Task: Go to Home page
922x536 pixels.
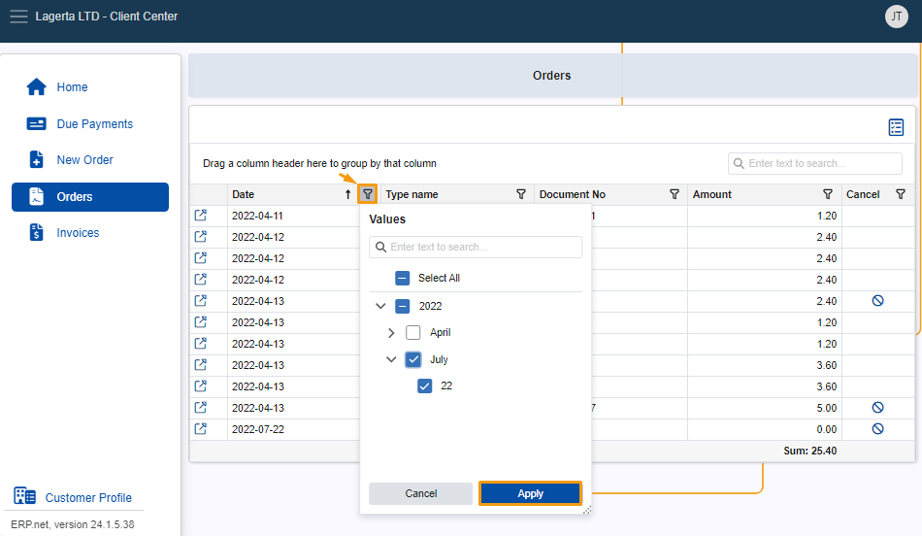Action: coord(72,87)
